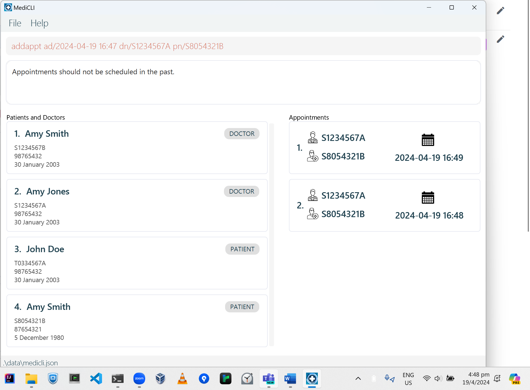Select the Amy Smith doctor card

tap(137, 148)
